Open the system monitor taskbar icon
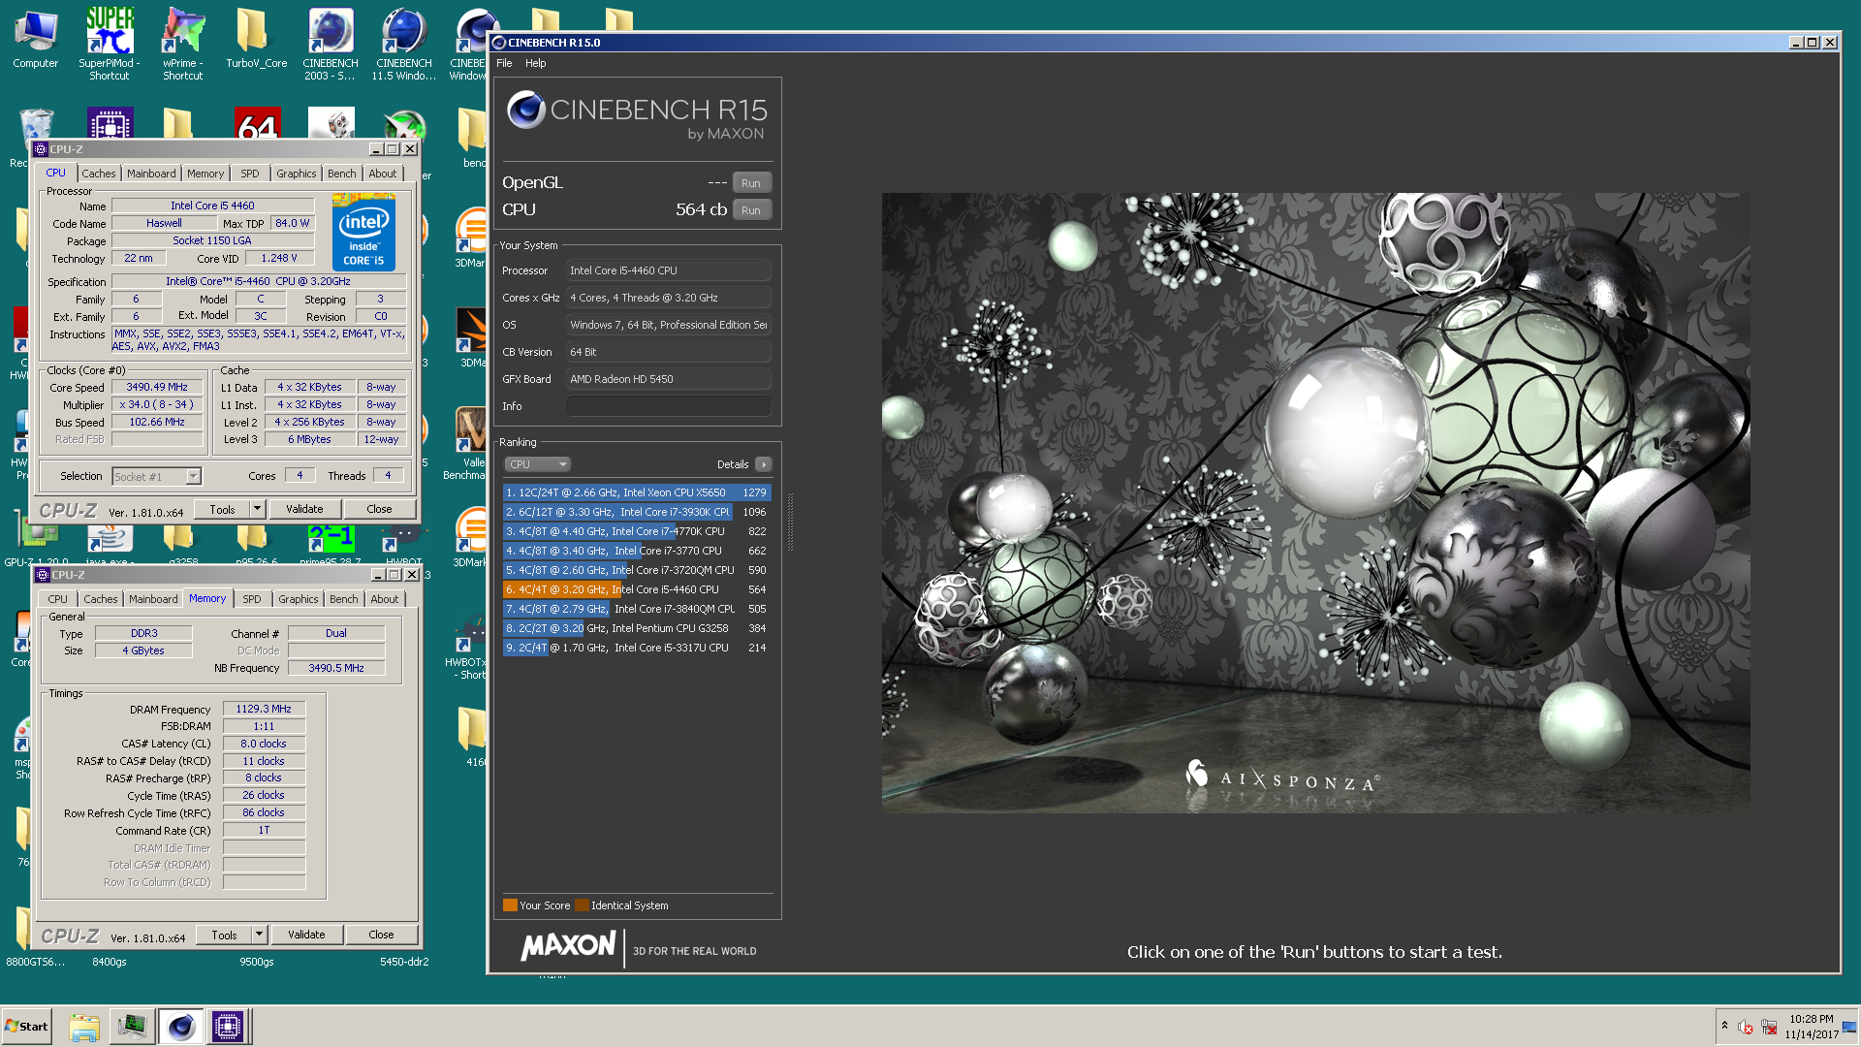This screenshot has width=1861, height=1047. click(132, 1027)
